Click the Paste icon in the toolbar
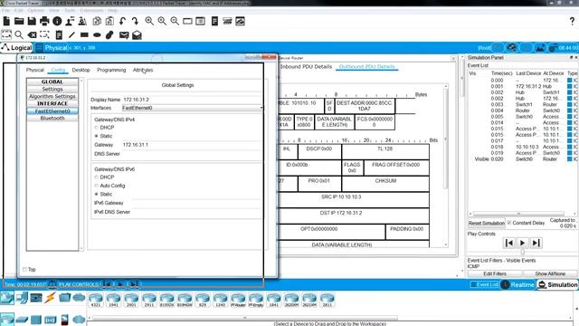Image resolution: width=579 pixels, height=326 pixels. pos(109,21)
